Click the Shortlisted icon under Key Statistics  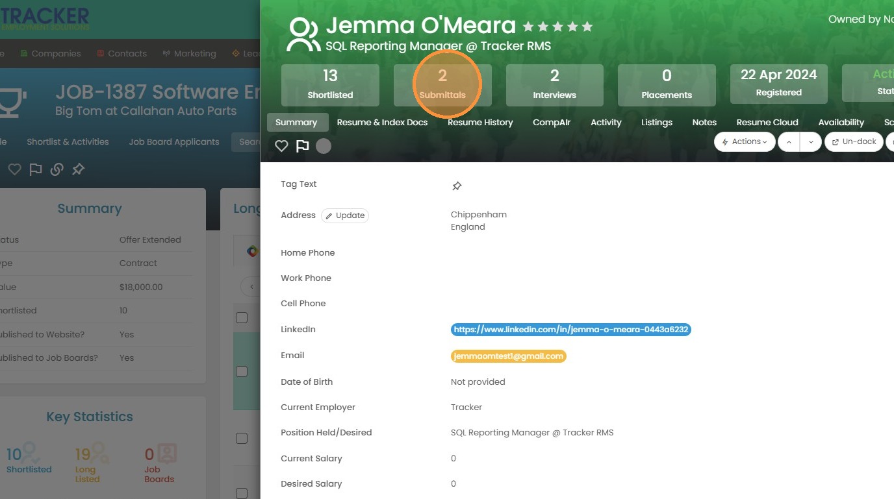point(29,452)
